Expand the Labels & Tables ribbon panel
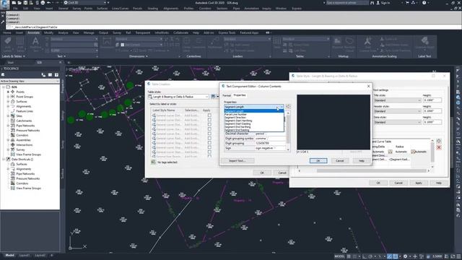This screenshot has height=260, width=462. point(14,56)
